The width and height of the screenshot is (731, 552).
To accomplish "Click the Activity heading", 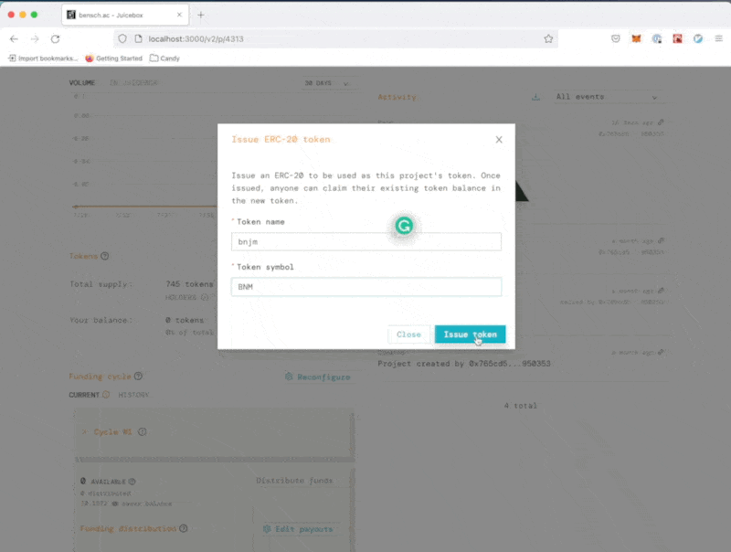I will (x=397, y=97).
